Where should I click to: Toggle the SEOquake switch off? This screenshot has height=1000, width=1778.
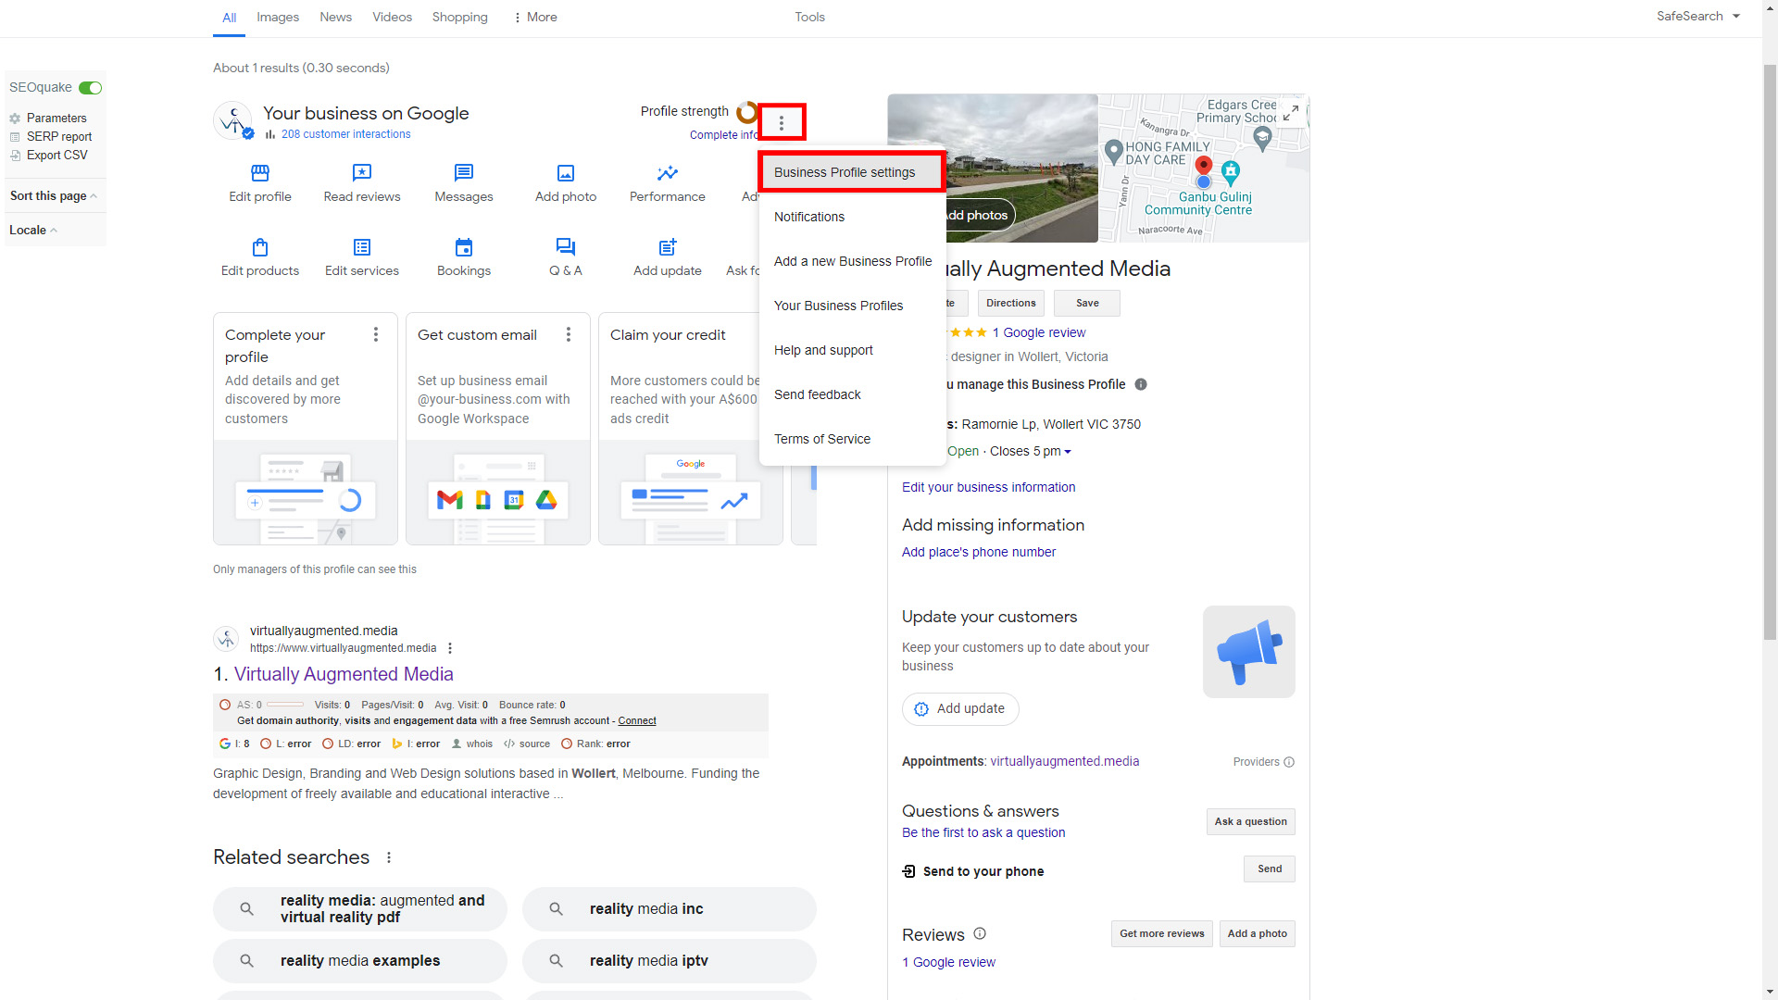(90, 88)
